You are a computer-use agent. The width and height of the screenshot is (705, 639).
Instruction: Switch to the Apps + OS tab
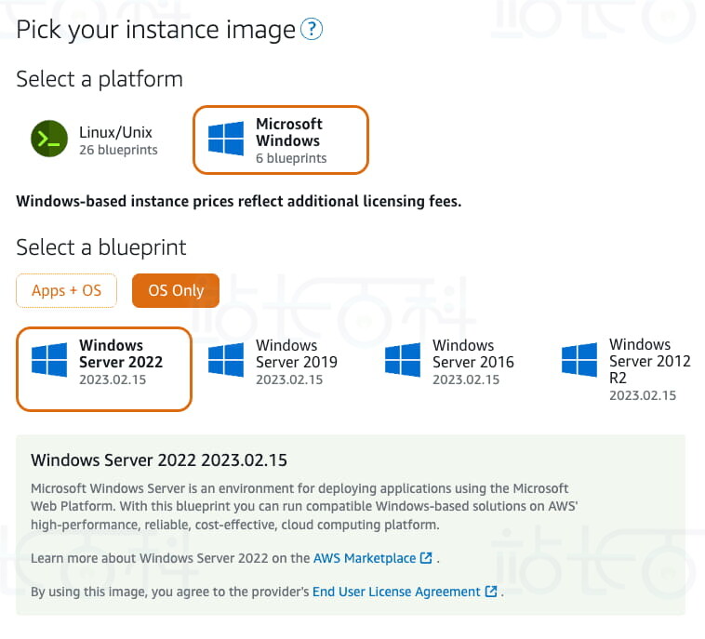[66, 290]
